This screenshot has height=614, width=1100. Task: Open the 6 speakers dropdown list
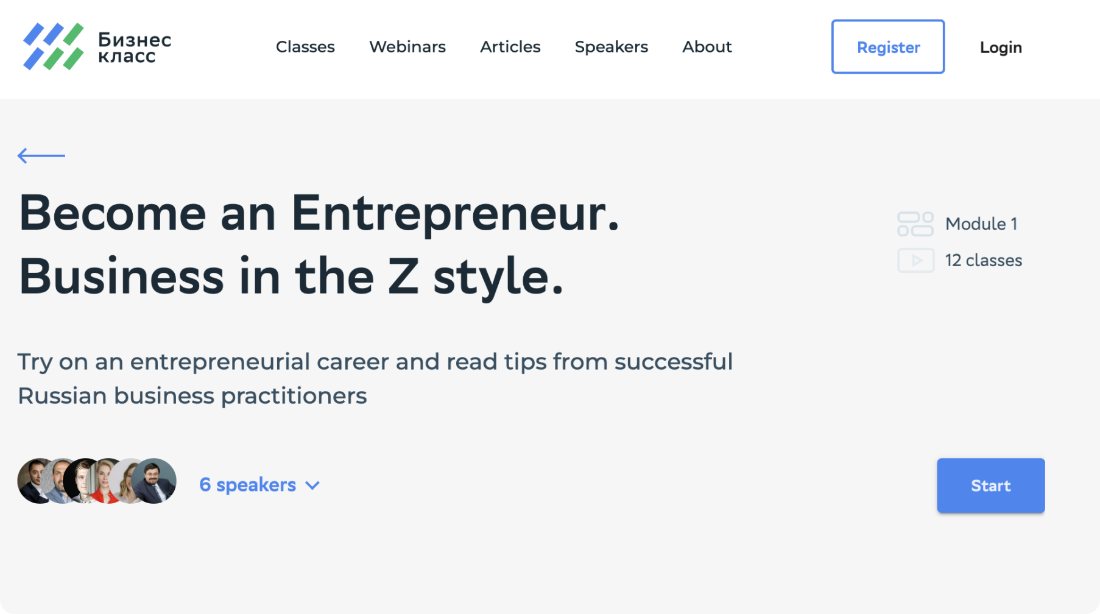coord(247,485)
